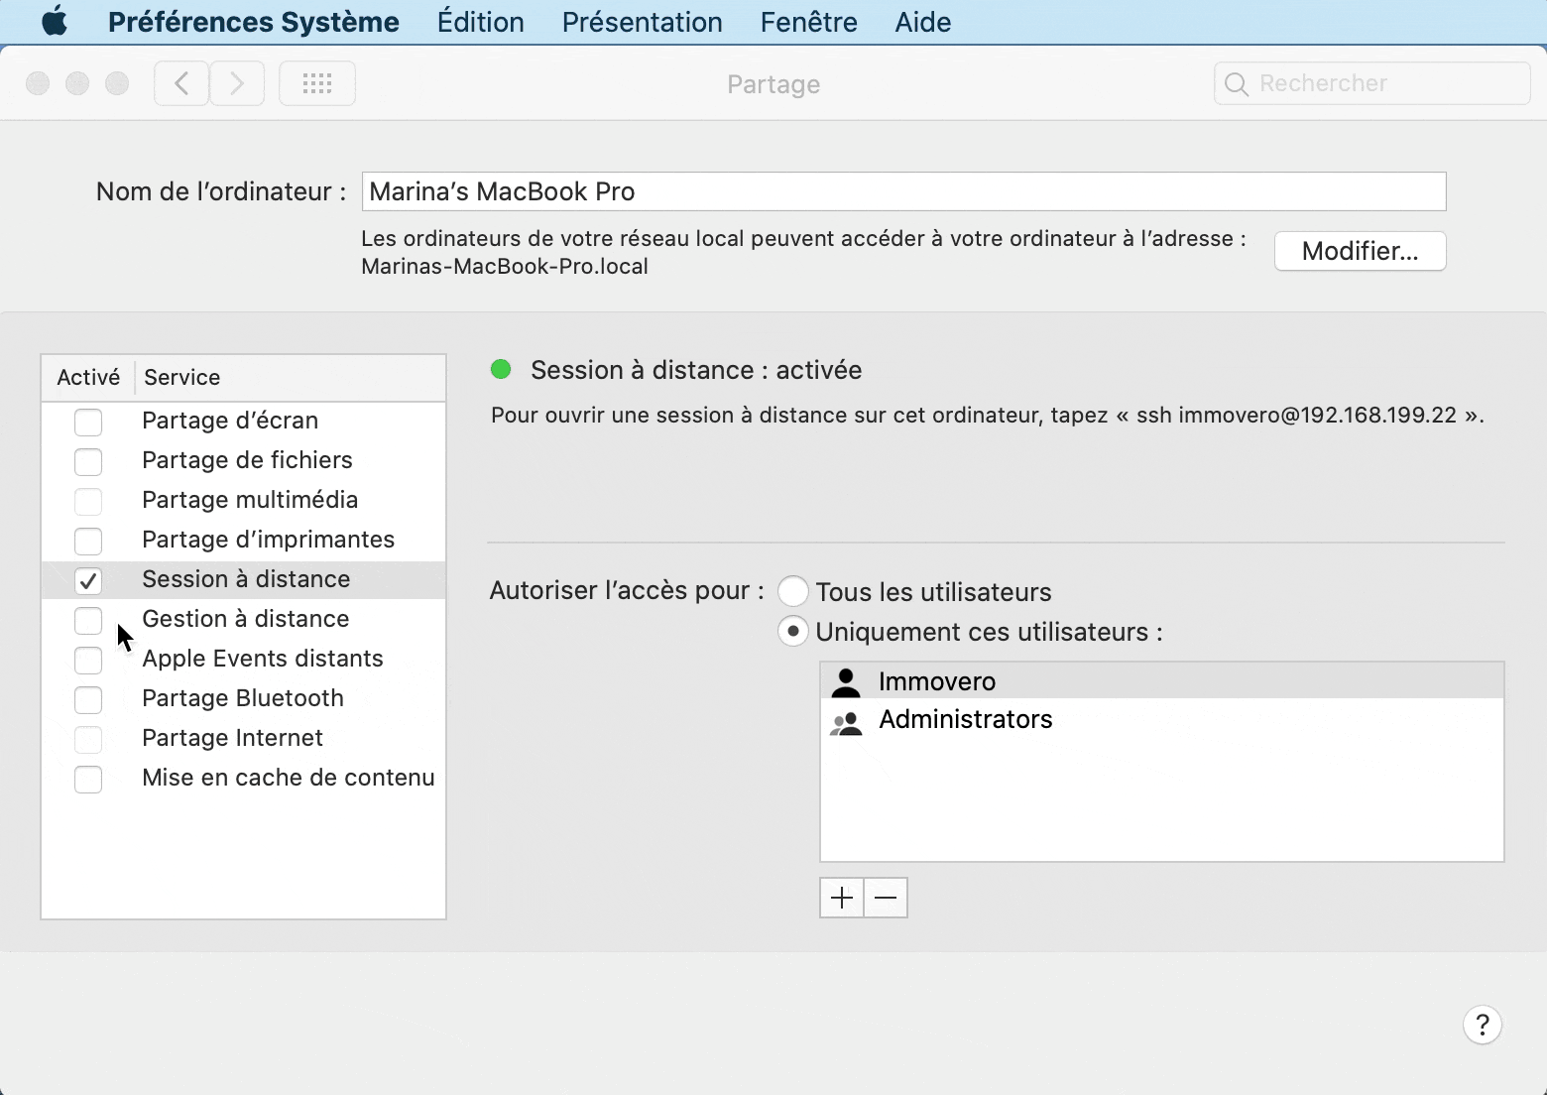The width and height of the screenshot is (1547, 1095).
Task: Enable the Partage de fichiers checkbox
Action: coord(88,461)
